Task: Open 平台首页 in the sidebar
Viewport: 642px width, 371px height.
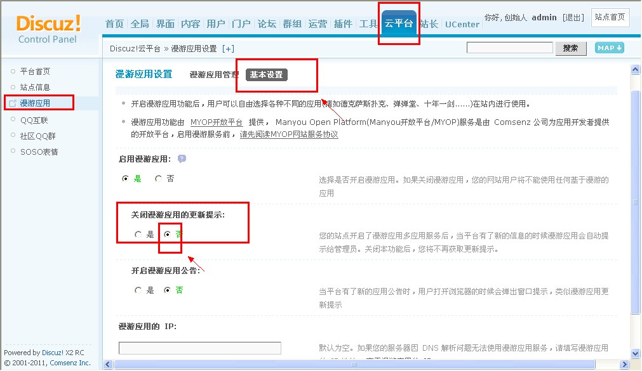Action: click(x=35, y=72)
